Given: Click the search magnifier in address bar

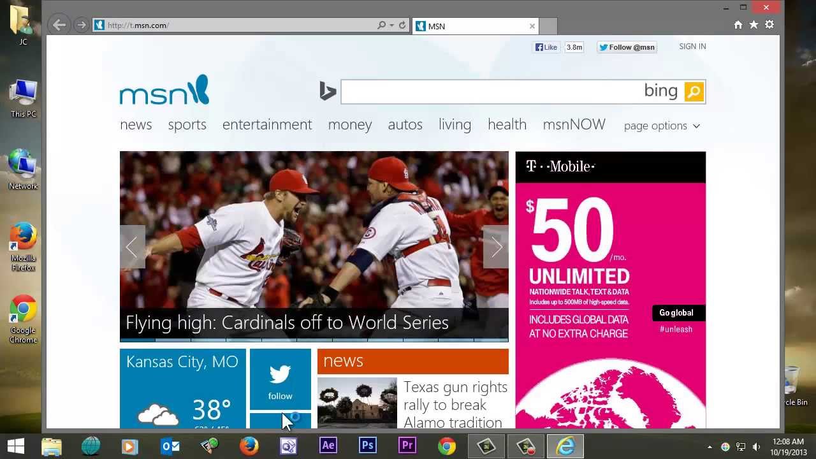Looking at the screenshot, I should click(x=381, y=25).
